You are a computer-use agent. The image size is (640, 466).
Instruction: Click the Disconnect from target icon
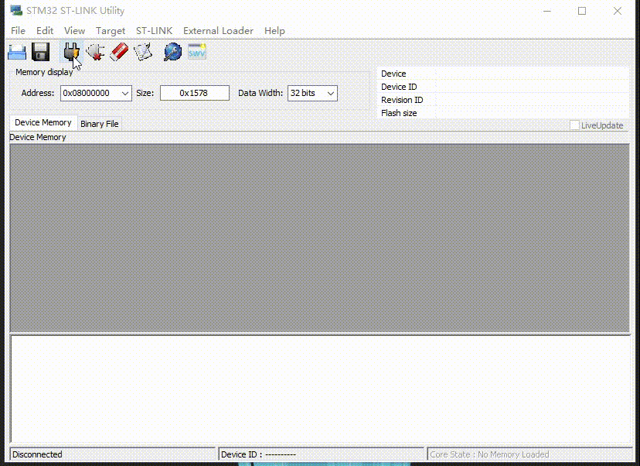[x=95, y=52]
